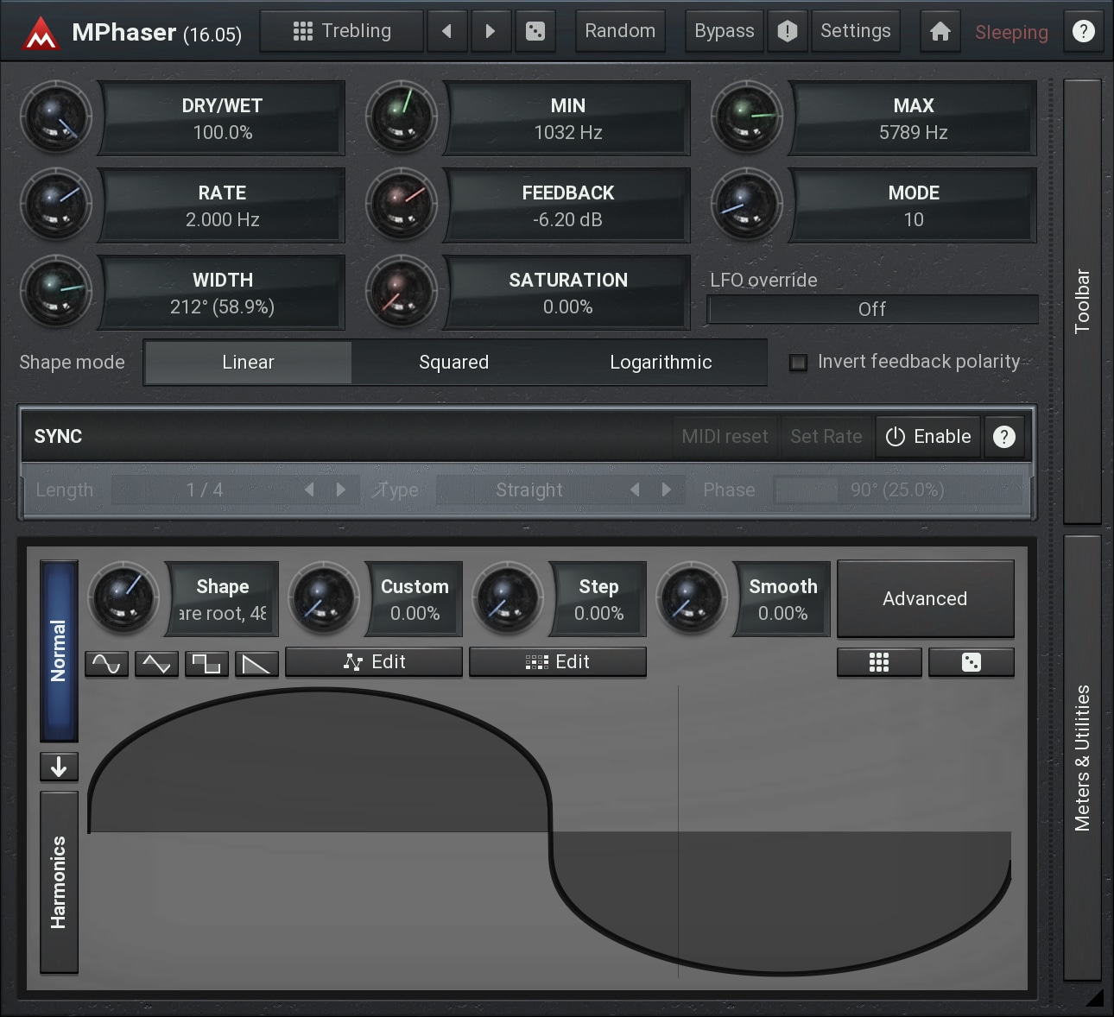Screen dimensions: 1114x1017
Task: Switch to the Normal LFO tab
Action: coord(59,651)
